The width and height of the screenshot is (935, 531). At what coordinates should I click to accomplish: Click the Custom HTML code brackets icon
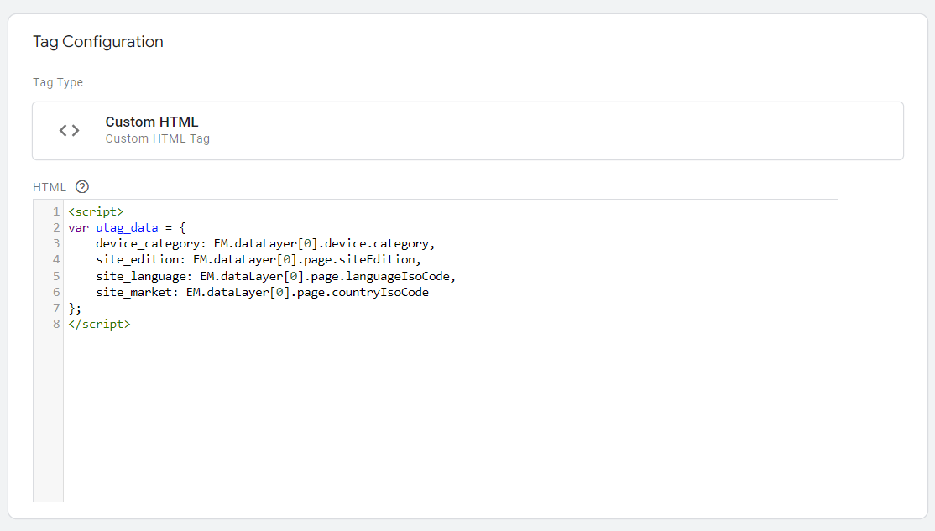coord(69,131)
